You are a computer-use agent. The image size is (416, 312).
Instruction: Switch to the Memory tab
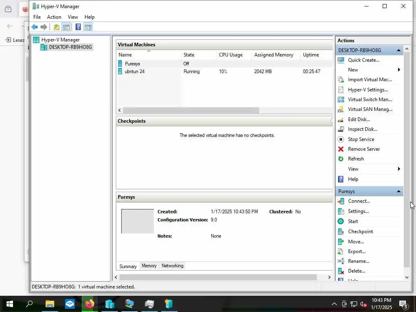(149, 266)
